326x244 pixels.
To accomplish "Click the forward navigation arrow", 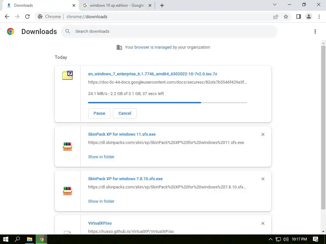I will (x=17, y=17).
